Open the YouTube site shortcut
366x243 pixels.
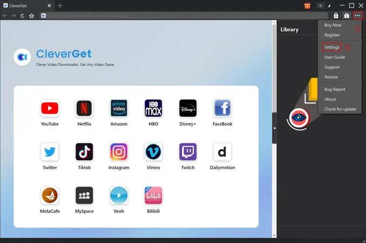coord(49,108)
